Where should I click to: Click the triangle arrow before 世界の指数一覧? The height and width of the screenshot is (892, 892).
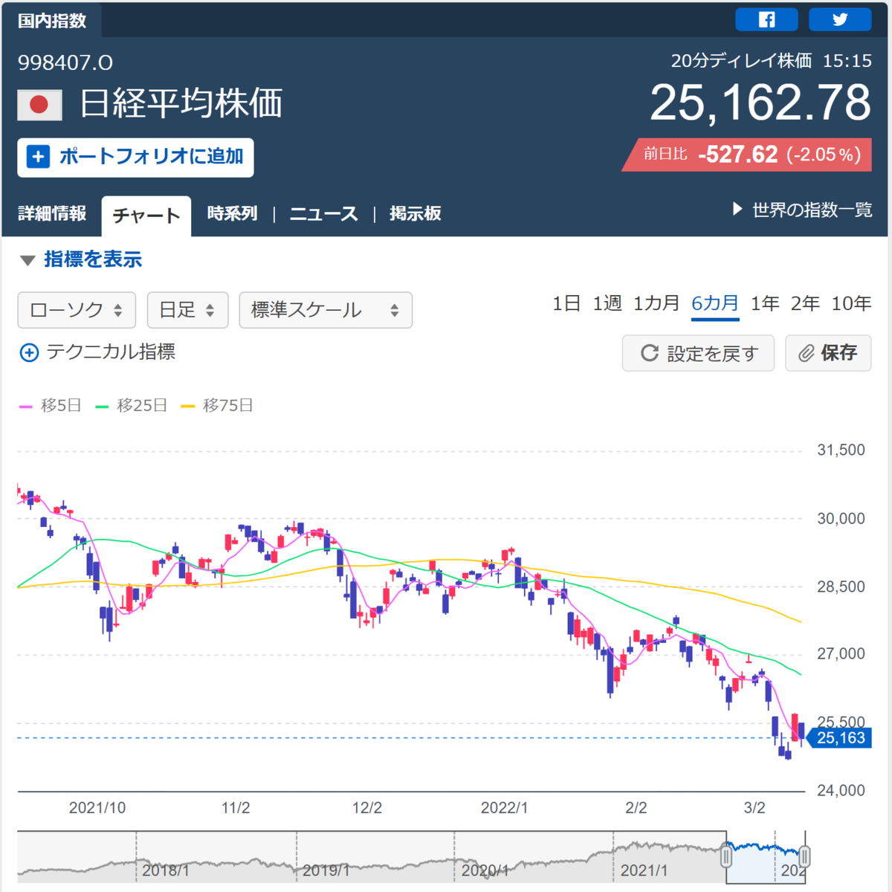pyautogui.click(x=737, y=209)
